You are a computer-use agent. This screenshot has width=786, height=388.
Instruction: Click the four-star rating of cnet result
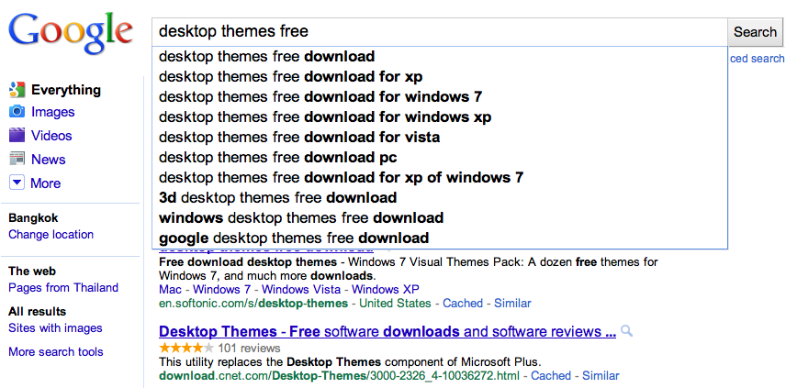186,348
